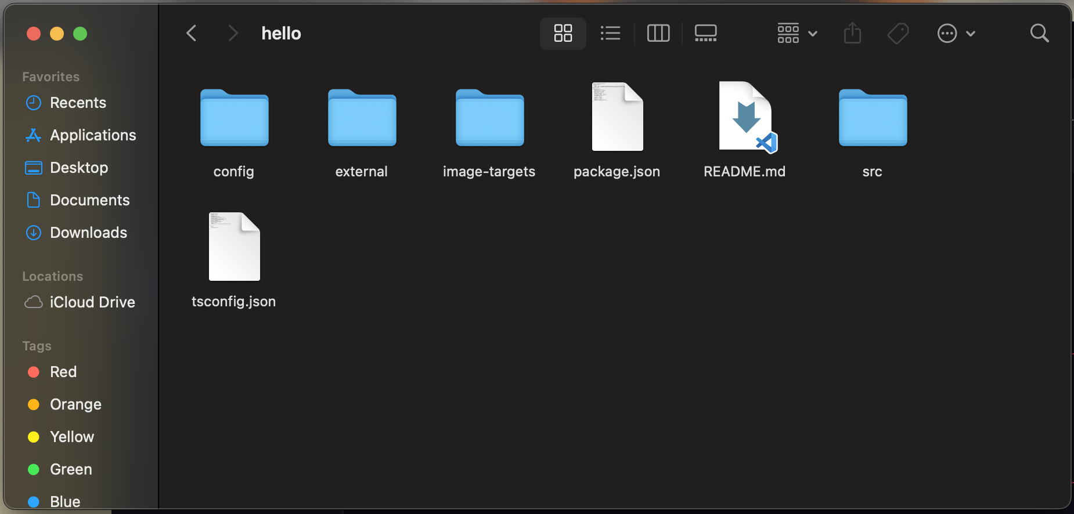Open iCloud Drive location
This screenshot has width=1074, height=514.
tap(92, 302)
